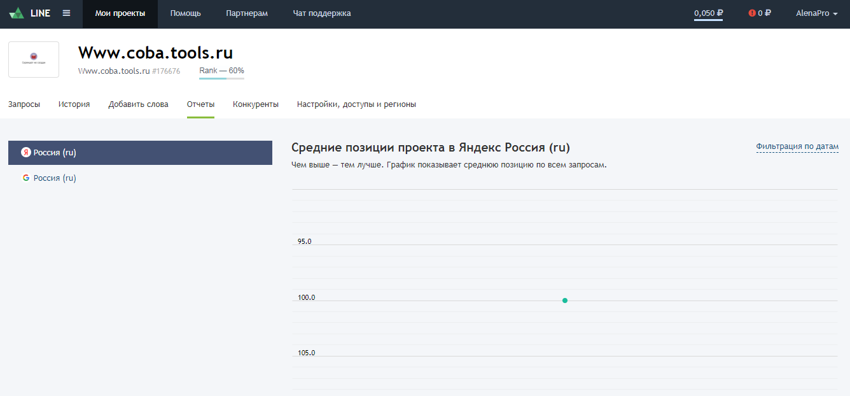Image resolution: width=850 pixels, height=396 pixels.
Task: Open the hamburger menu icon
Action: [x=66, y=13]
